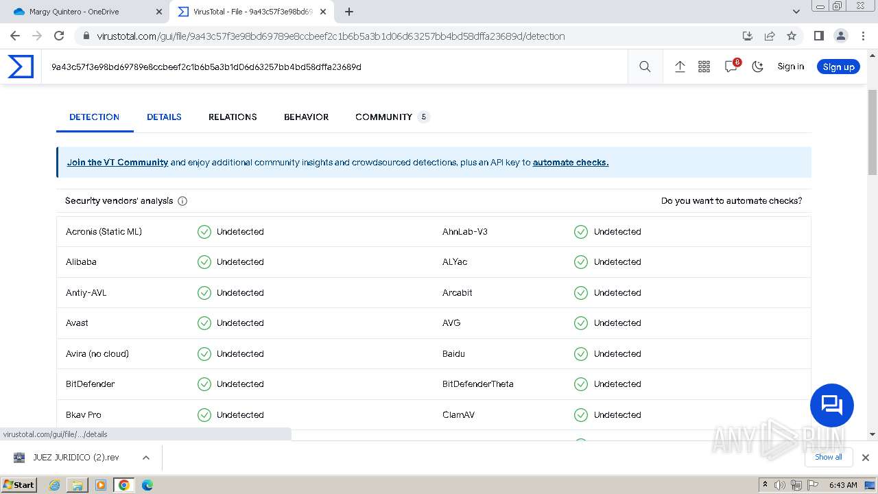878x494 pixels.
Task: Reload the page
Action: [x=59, y=36]
